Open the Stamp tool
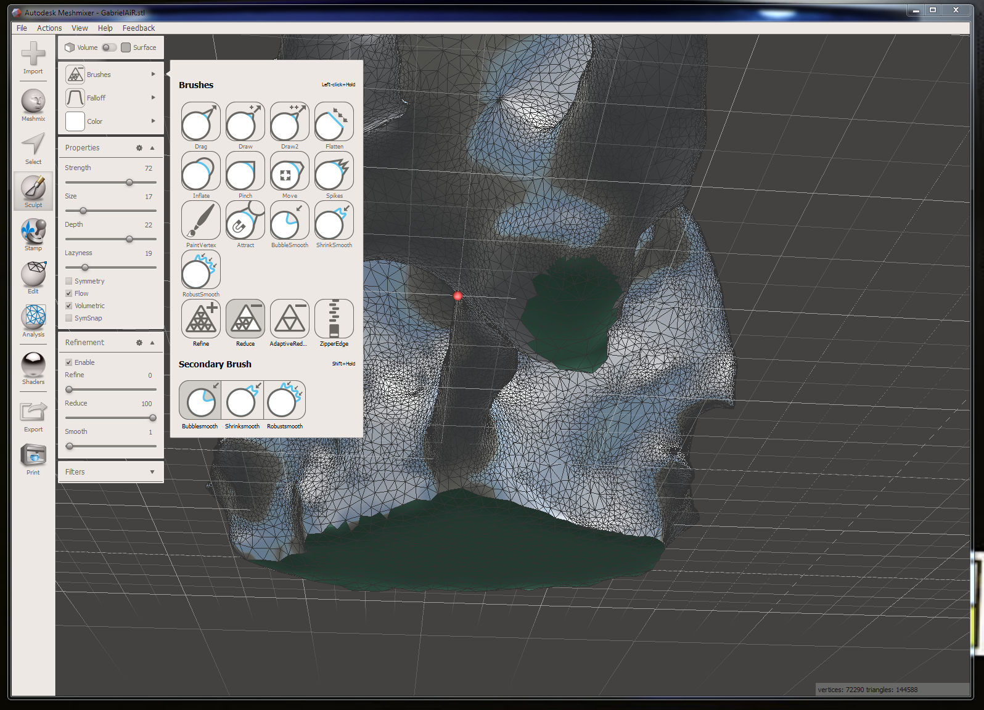984x710 pixels. pyautogui.click(x=33, y=235)
